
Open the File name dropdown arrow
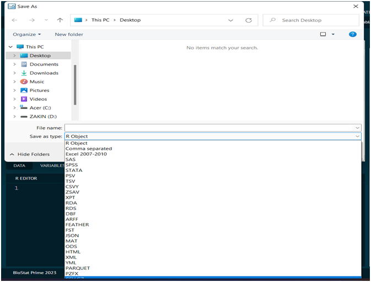tap(357, 128)
